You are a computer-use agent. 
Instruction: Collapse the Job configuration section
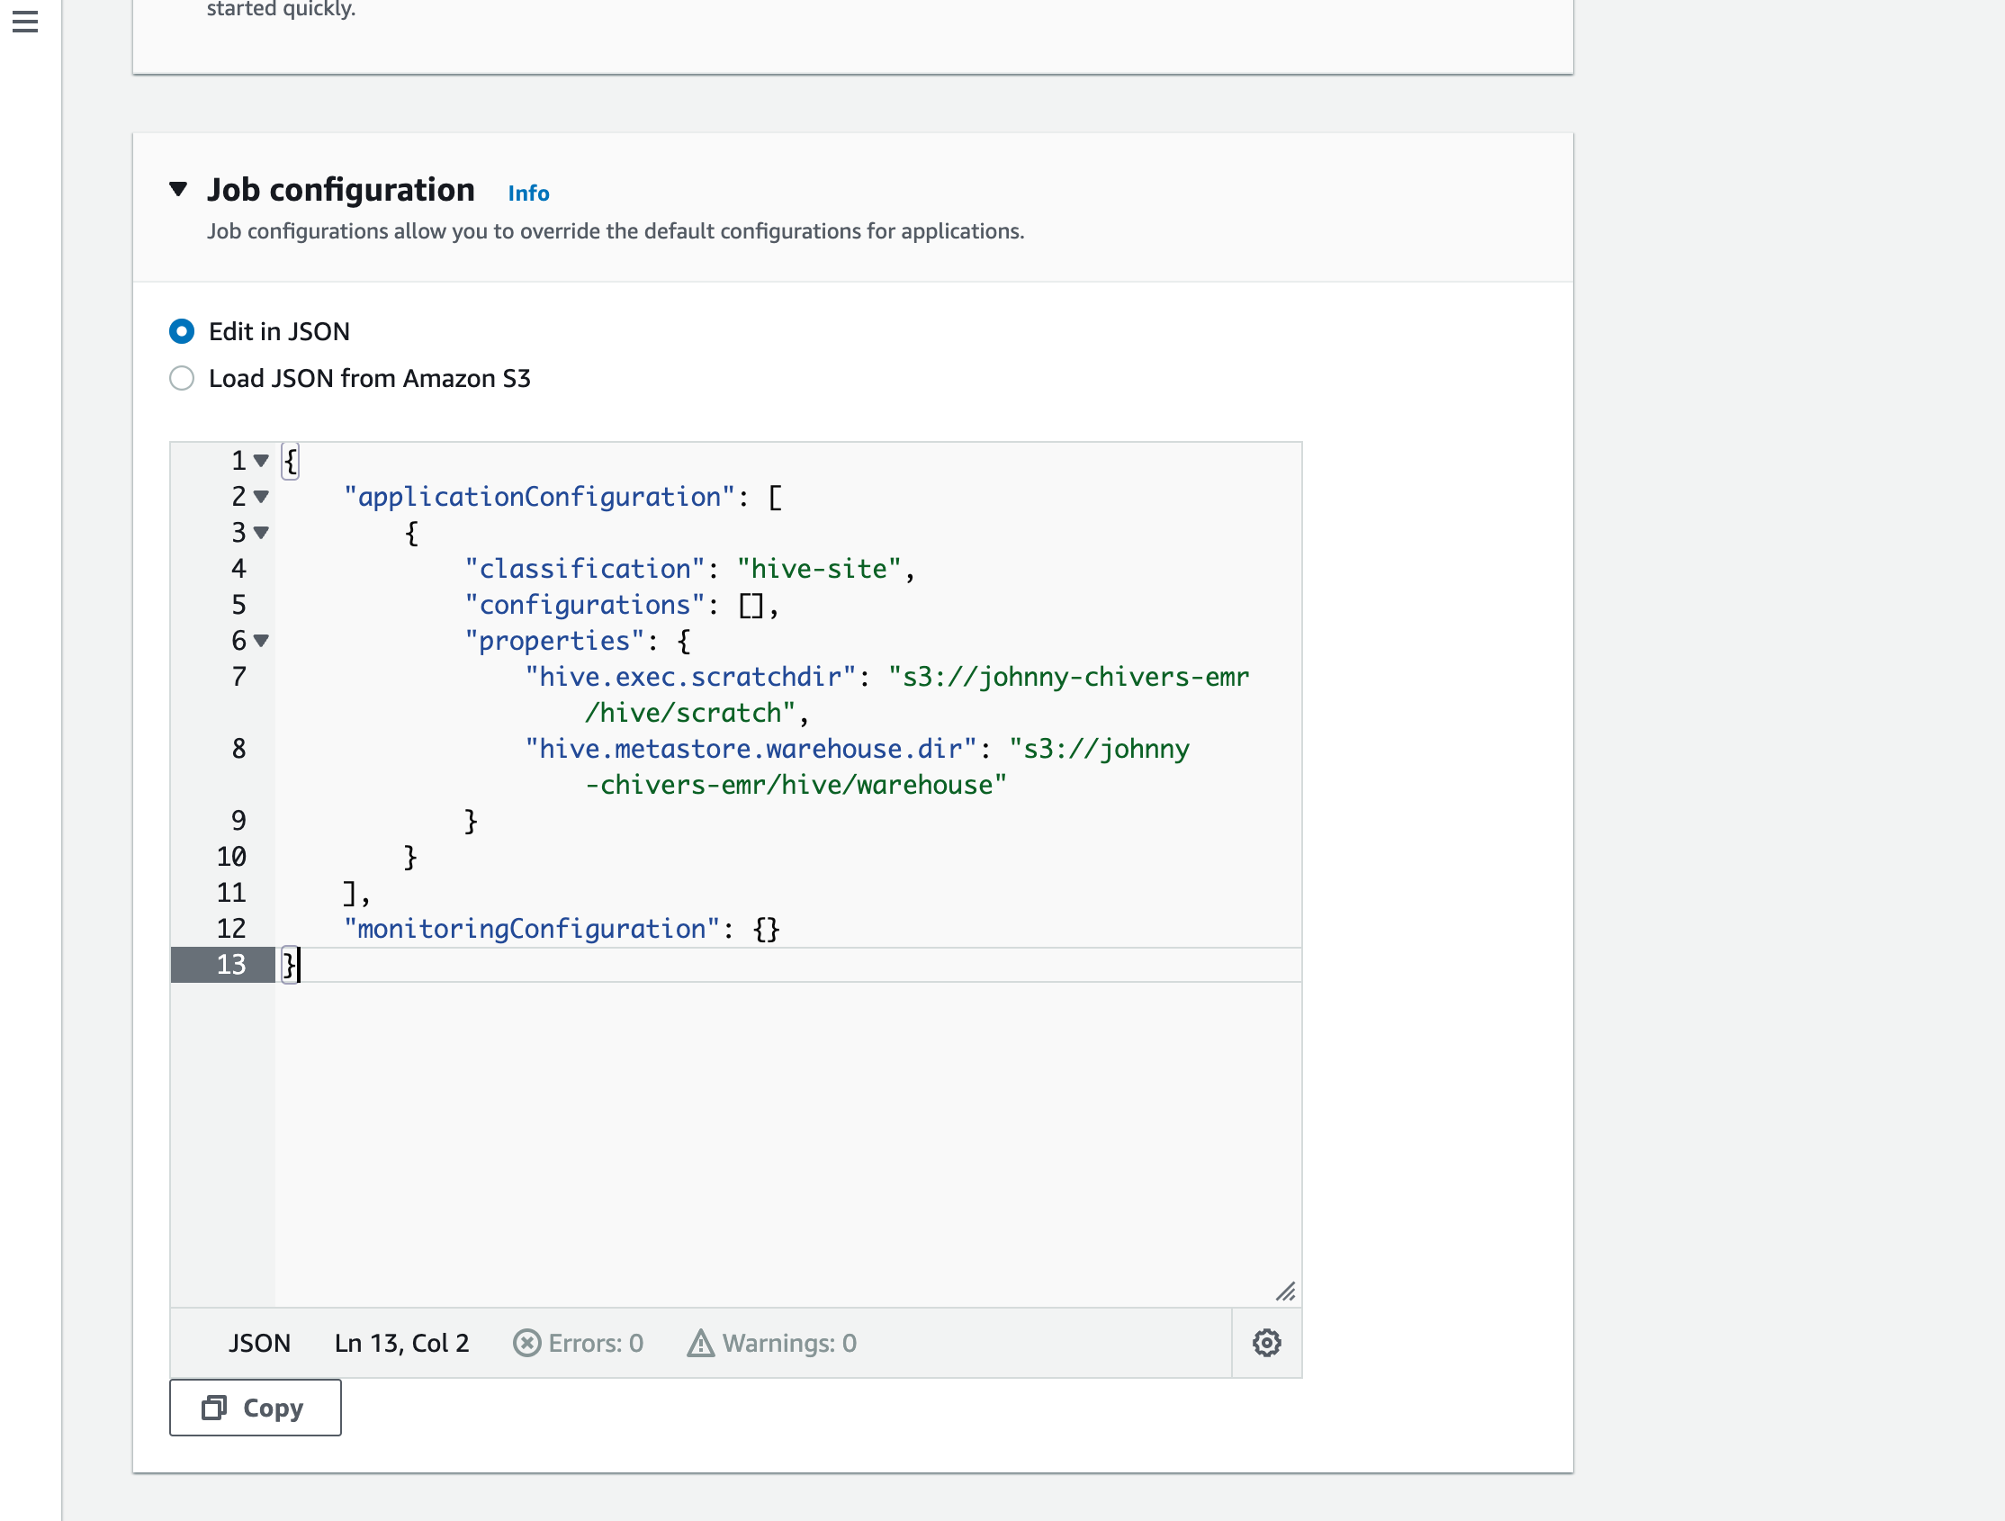[x=178, y=189]
